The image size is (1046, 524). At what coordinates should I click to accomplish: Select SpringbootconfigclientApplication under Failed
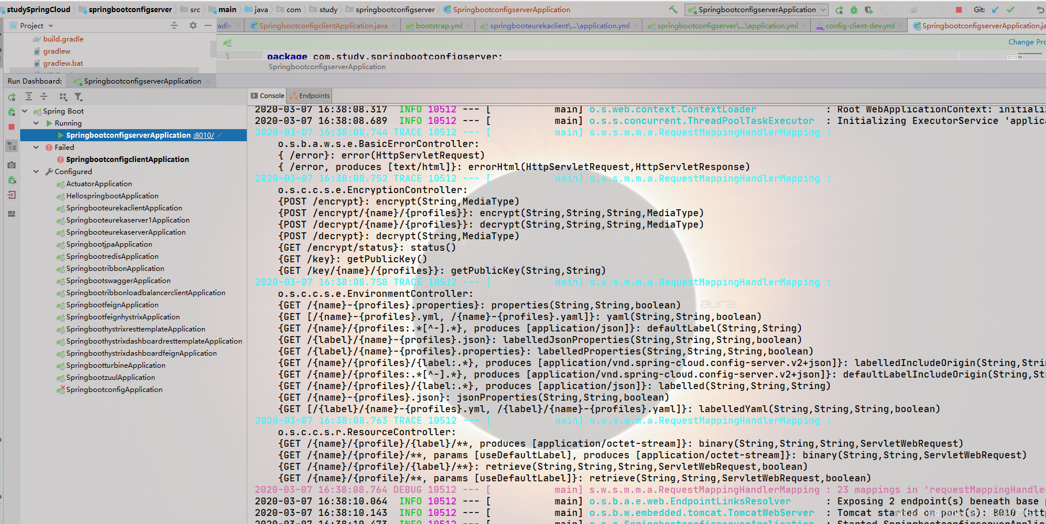(x=127, y=160)
